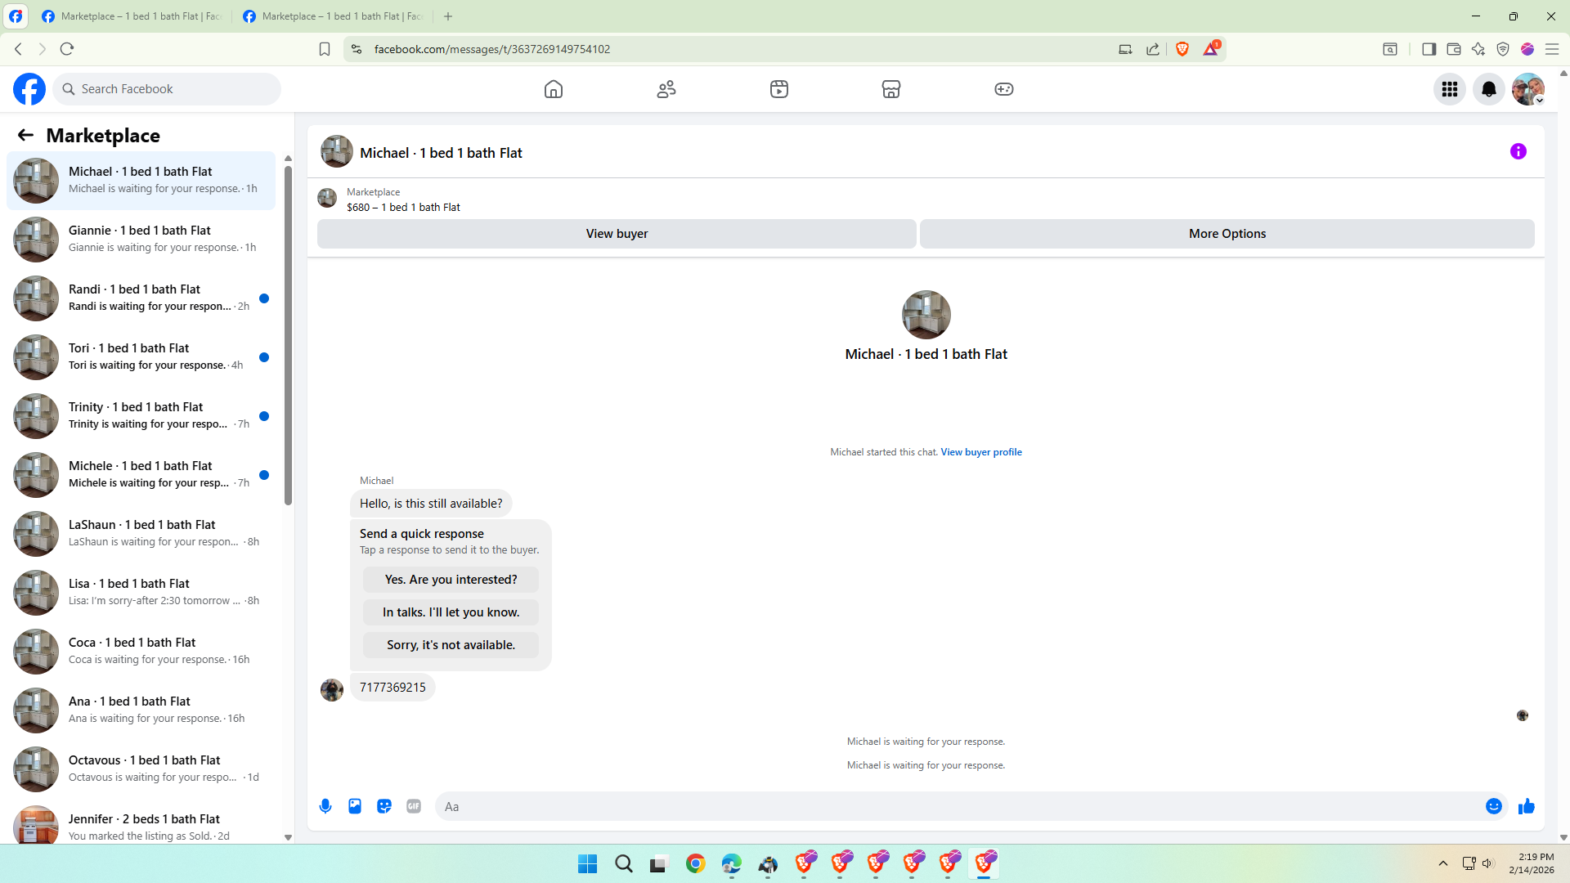Open the Facebook apps grid menu
The width and height of the screenshot is (1570, 883).
point(1450,89)
